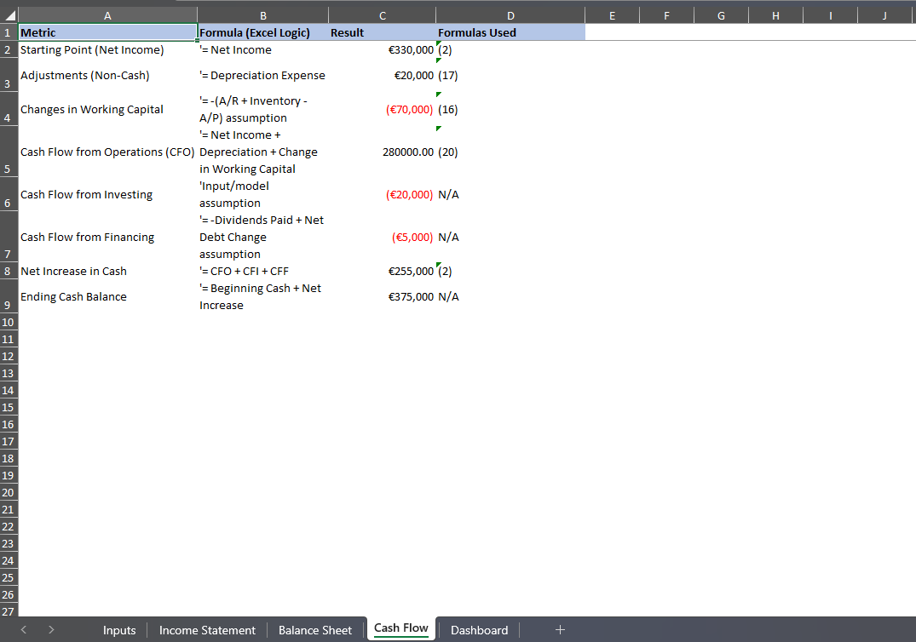Click the next sheet navigation arrow

tap(51, 630)
